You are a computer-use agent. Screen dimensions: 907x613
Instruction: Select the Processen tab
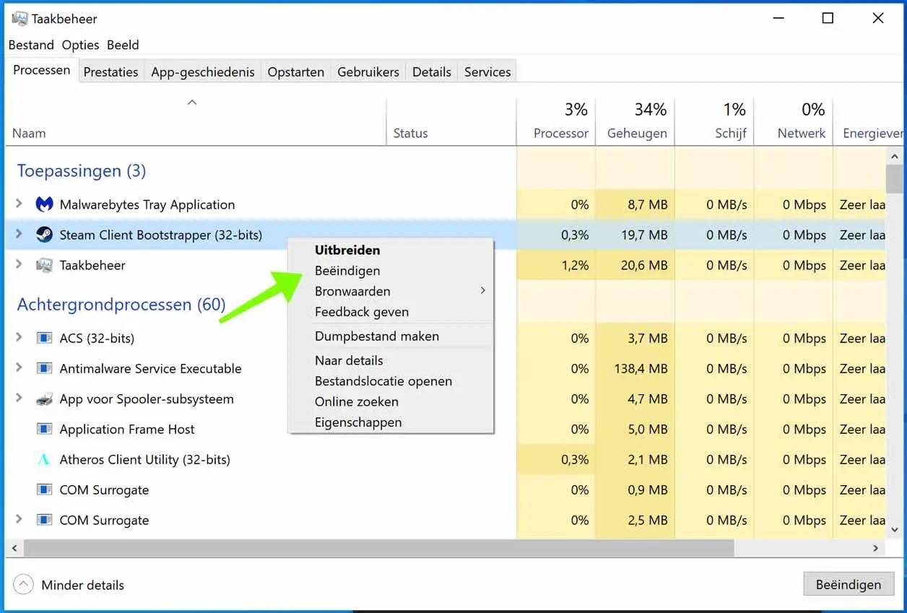pos(42,70)
